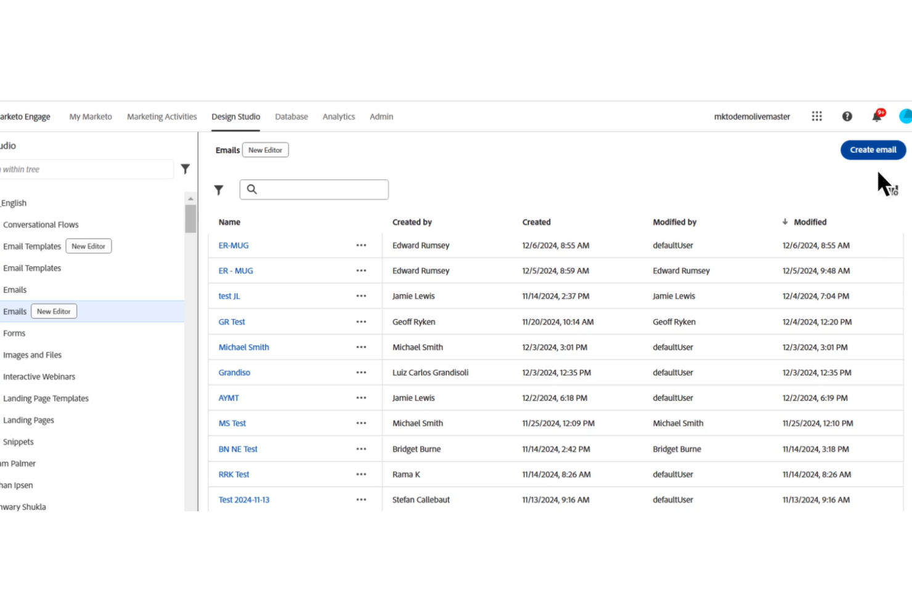Toggle the Modified column sort arrow
The image size is (912, 608).
(784, 222)
